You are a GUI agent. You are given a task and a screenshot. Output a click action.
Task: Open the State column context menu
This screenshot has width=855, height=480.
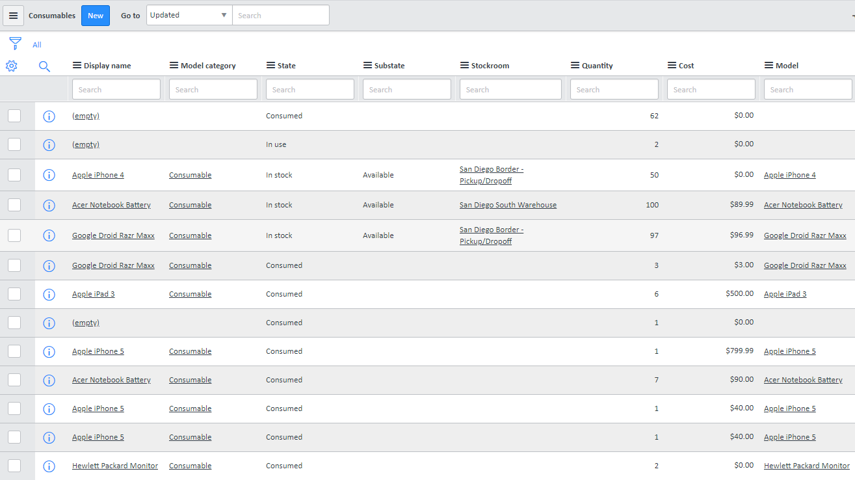(270, 65)
